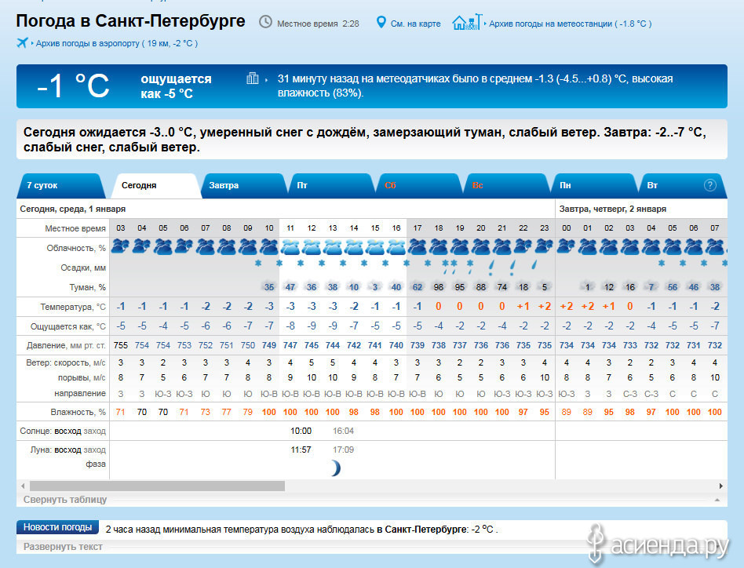
Task: Click the sunset time 16:04
Action: pyautogui.click(x=343, y=431)
